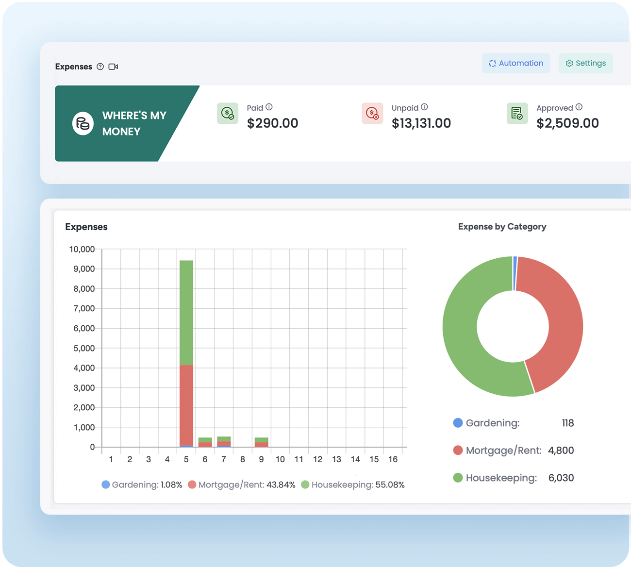Click the Unpaid info icon
The height and width of the screenshot is (569, 631).
pos(424,107)
